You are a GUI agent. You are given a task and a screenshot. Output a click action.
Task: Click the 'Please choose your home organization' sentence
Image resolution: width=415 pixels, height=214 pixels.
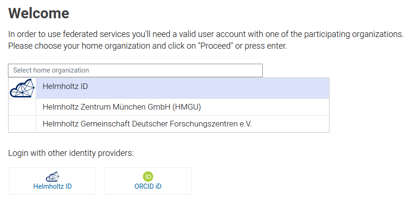tap(148, 46)
